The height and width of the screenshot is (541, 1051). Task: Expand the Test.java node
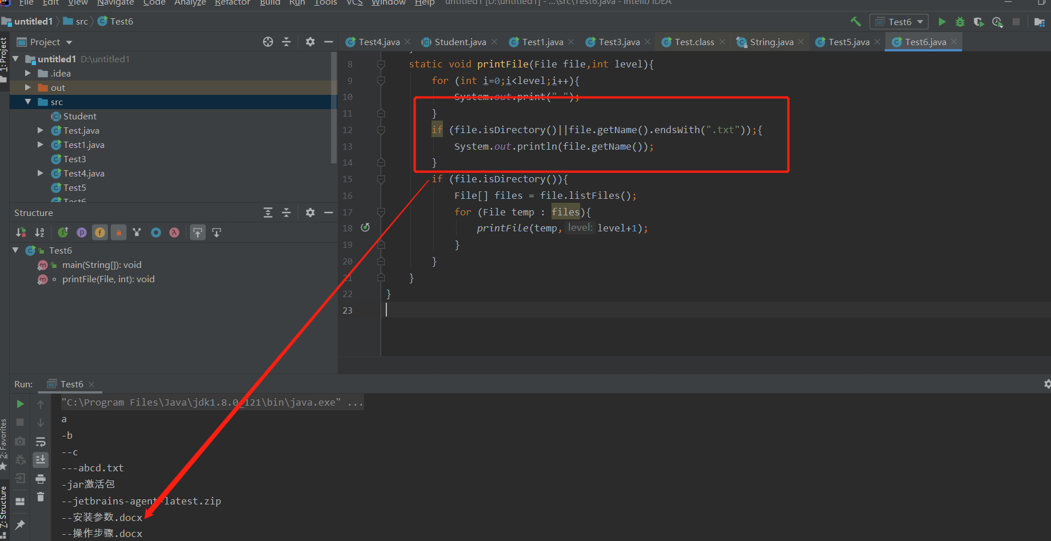tap(40, 130)
